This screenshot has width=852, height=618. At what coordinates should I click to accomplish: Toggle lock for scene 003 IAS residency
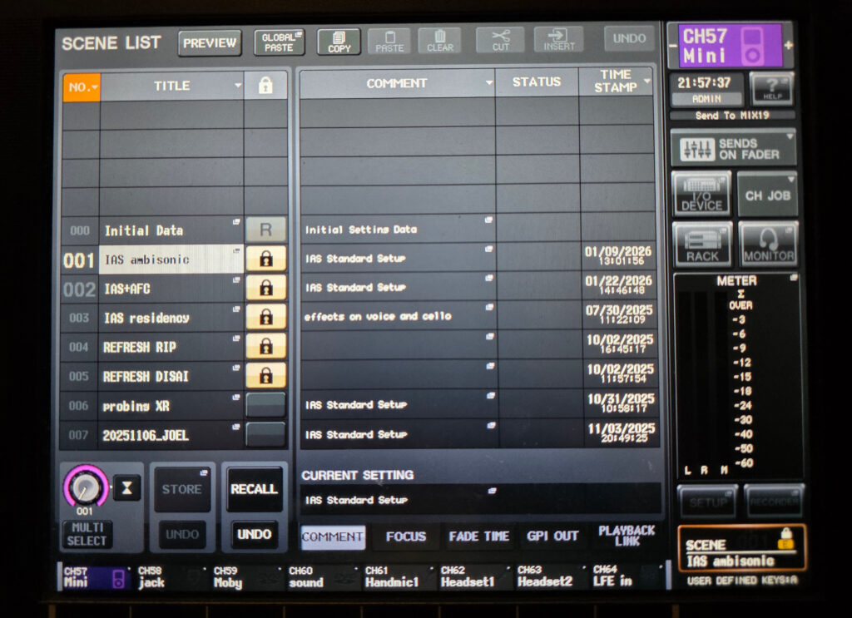pyautogui.click(x=265, y=318)
